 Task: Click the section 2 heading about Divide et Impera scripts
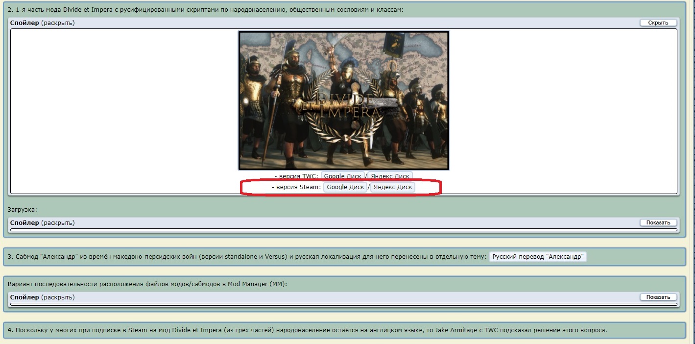(205, 10)
